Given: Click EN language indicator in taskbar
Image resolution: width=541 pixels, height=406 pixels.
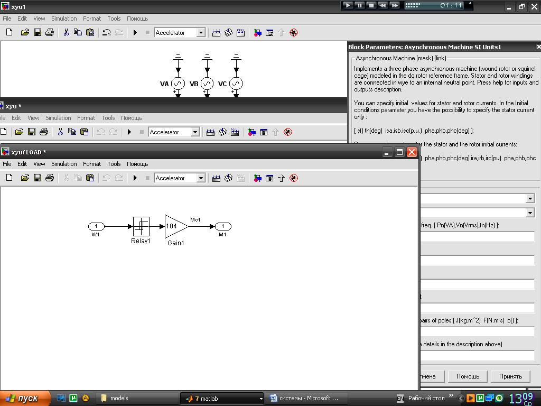Looking at the screenshot, I should (x=400, y=399).
